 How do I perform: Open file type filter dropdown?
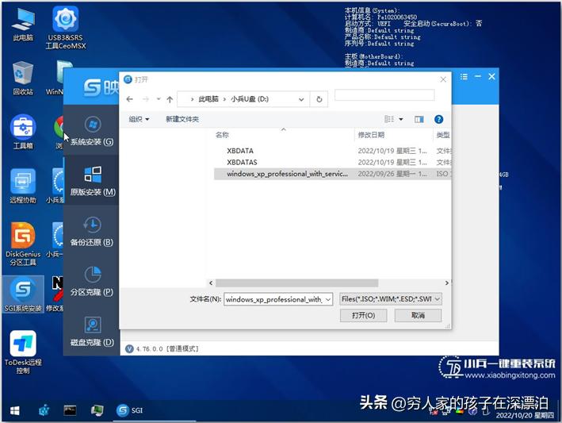point(391,299)
